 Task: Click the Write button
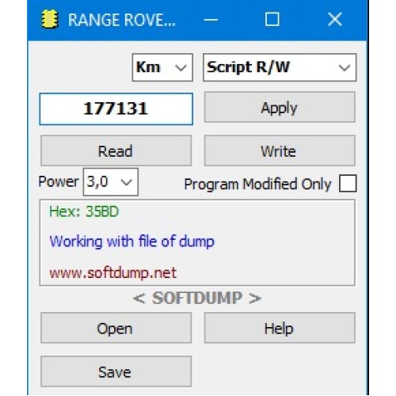[x=280, y=150]
